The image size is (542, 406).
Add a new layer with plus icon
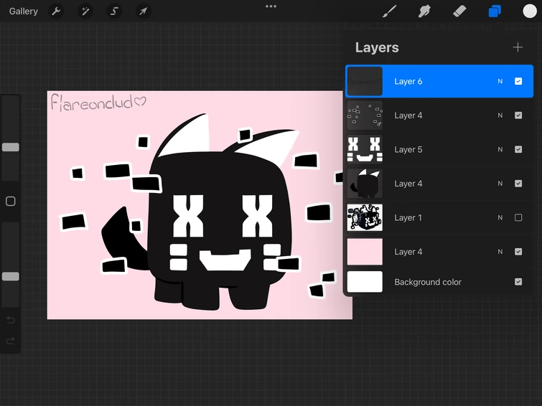pyautogui.click(x=518, y=47)
